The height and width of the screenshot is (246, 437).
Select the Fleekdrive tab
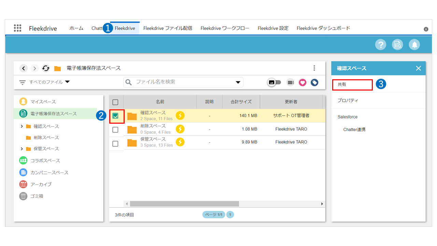coord(125,28)
